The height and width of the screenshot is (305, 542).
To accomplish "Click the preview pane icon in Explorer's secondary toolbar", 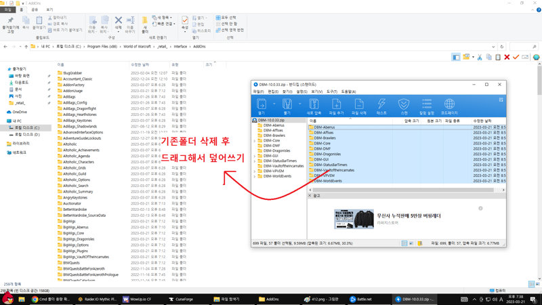I will 456,57.
